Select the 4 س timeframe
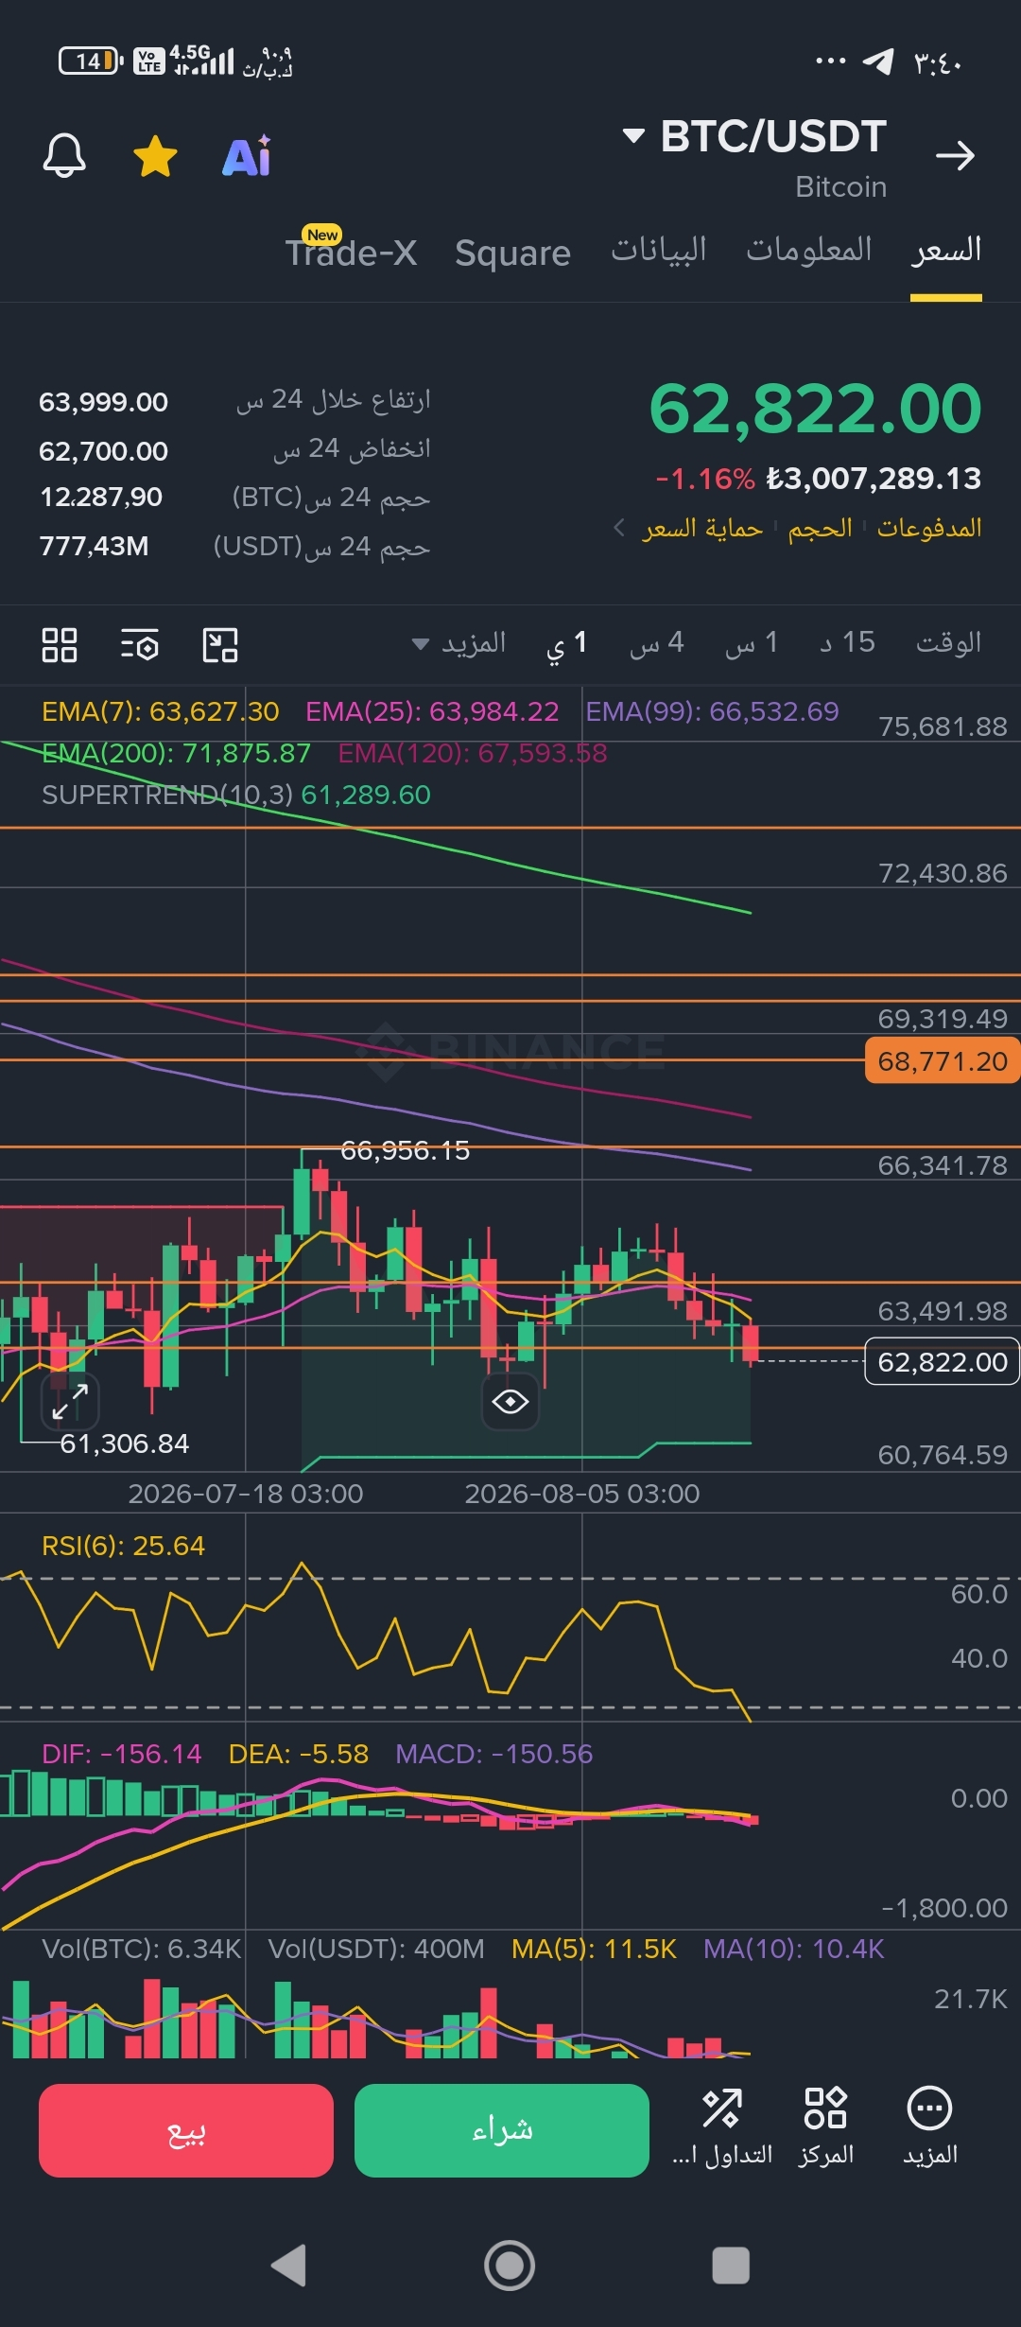This screenshot has height=2327, width=1021. click(x=657, y=643)
